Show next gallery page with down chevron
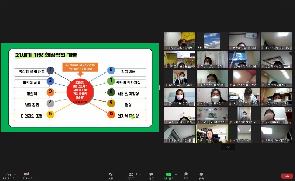The image size is (295, 181). click(228, 147)
